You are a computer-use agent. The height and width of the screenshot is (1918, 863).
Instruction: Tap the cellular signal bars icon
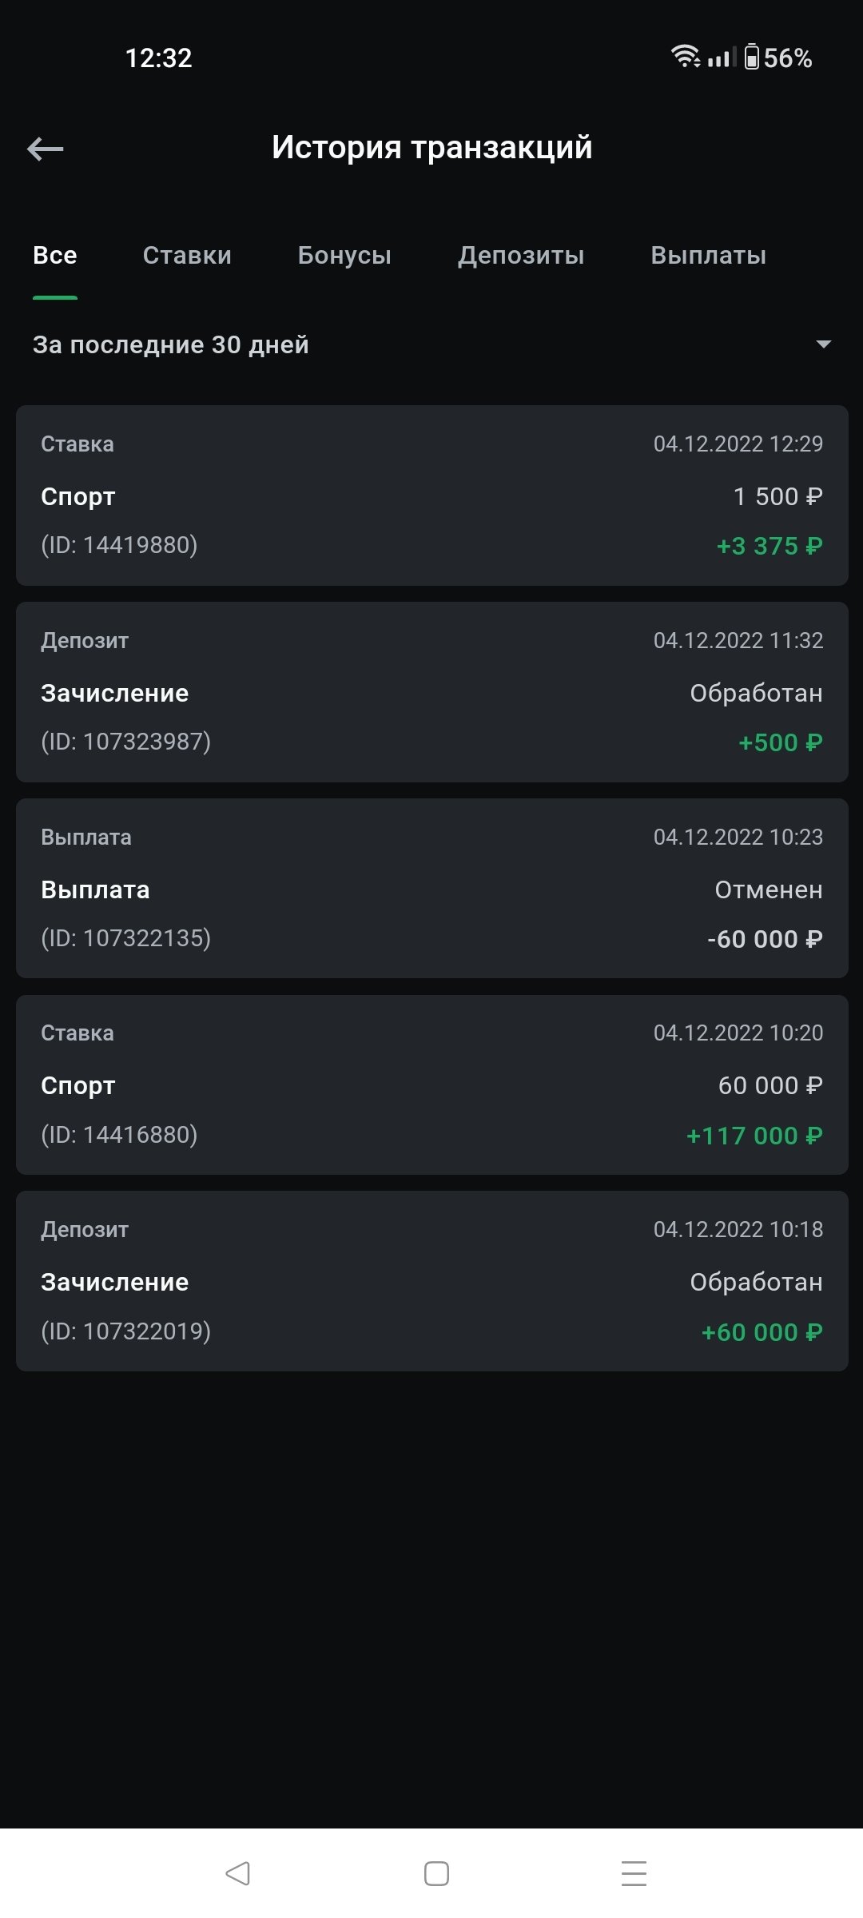(721, 58)
